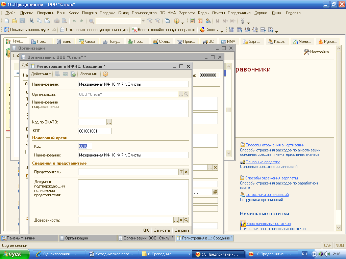346x259 pixels.
Task: Open Методическое пособие Word in taskbar
Action: click(112, 254)
